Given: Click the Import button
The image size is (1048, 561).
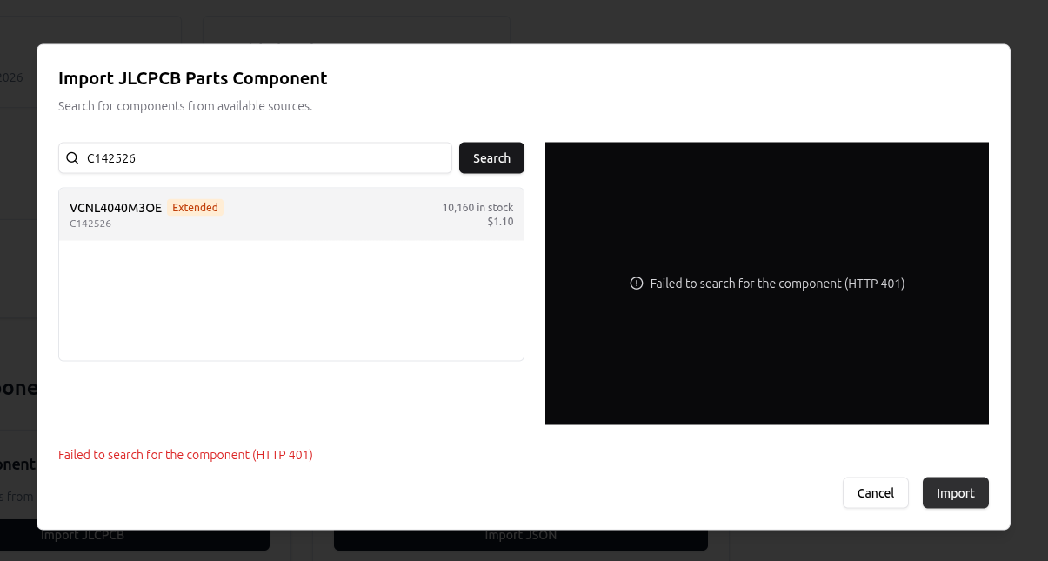Looking at the screenshot, I should coord(956,493).
